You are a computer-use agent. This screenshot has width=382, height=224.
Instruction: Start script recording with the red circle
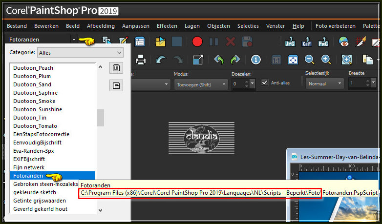tap(197, 41)
